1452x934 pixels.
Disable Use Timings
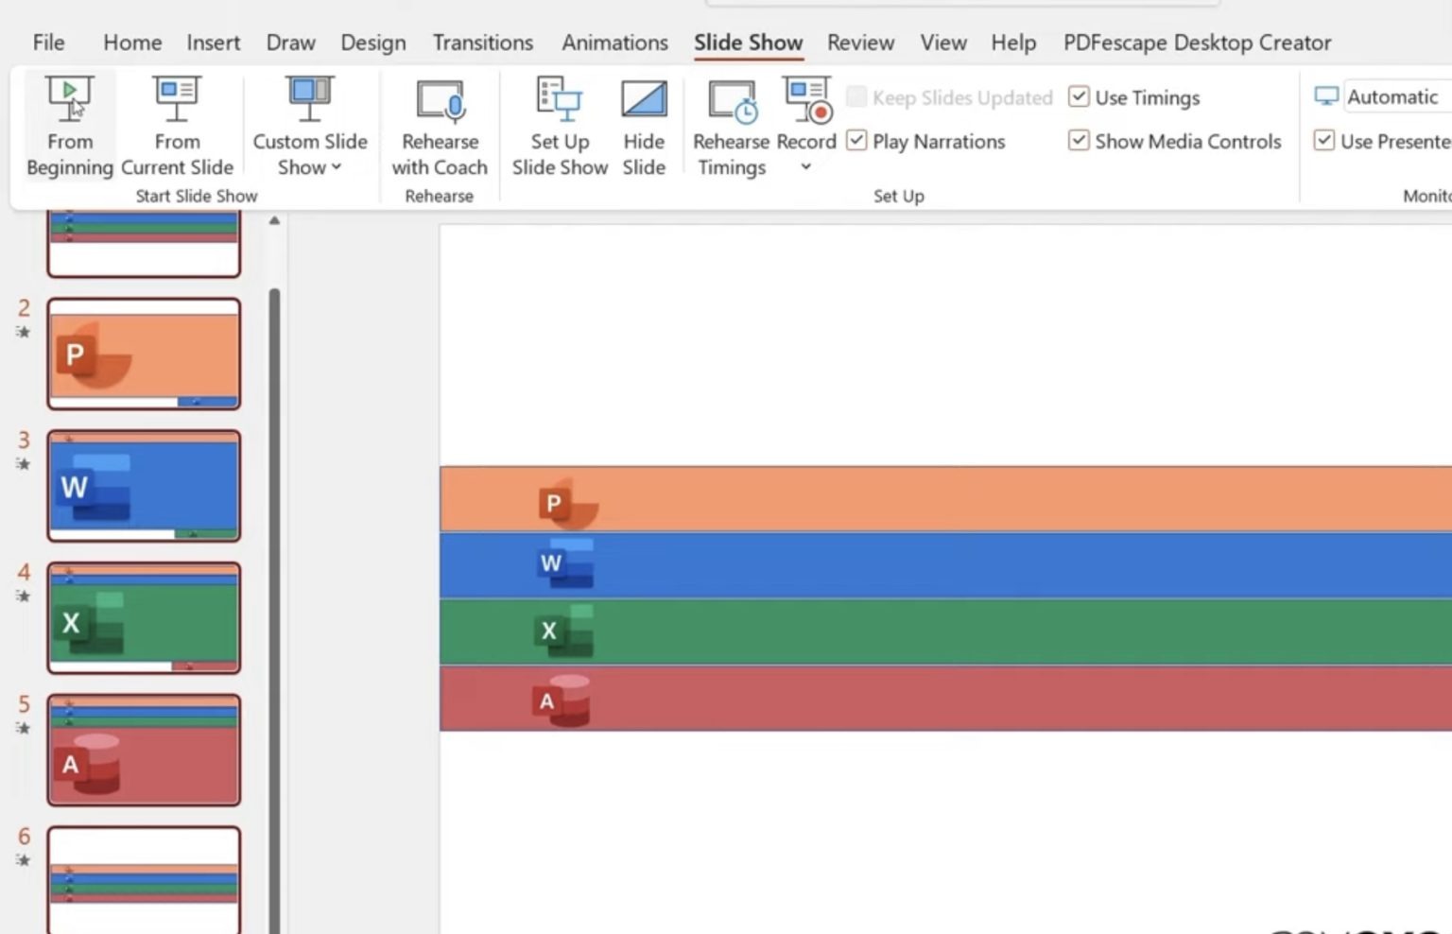click(1080, 97)
